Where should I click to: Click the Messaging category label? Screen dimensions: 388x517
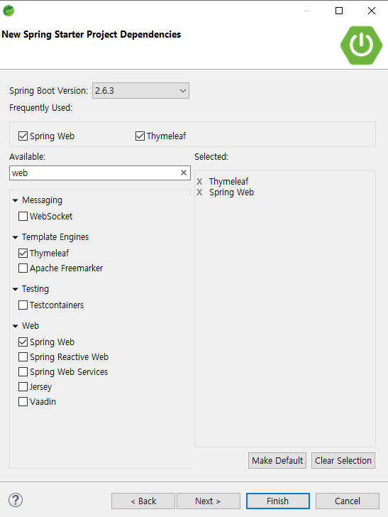tap(42, 200)
